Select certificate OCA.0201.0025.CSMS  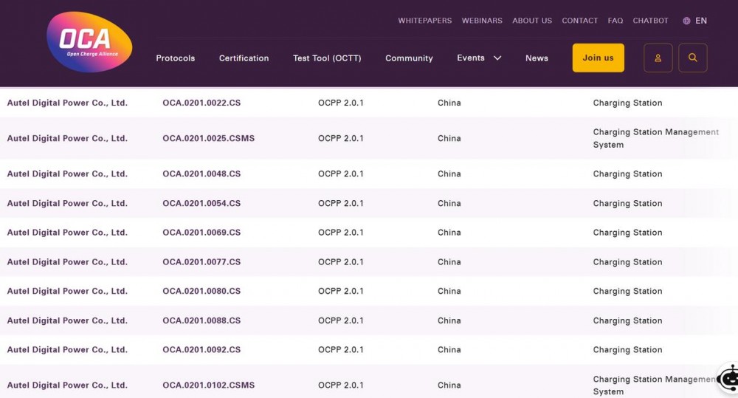pyautogui.click(x=209, y=138)
